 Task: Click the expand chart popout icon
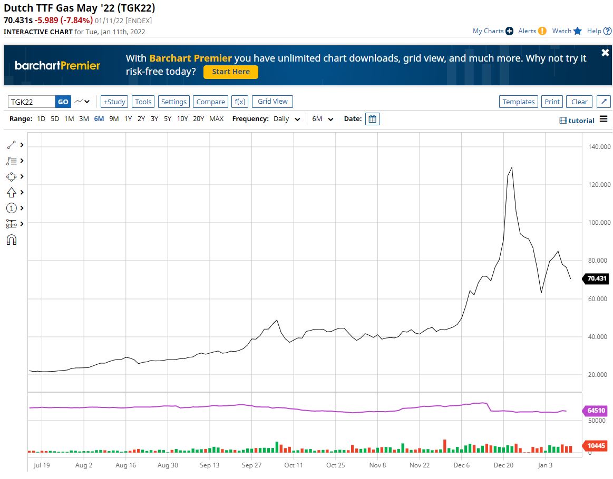(x=604, y=102)
